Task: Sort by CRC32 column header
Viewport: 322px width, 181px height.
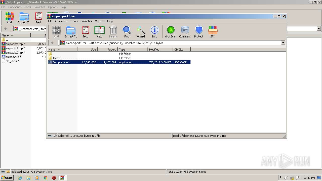Action: pos(182,50)
